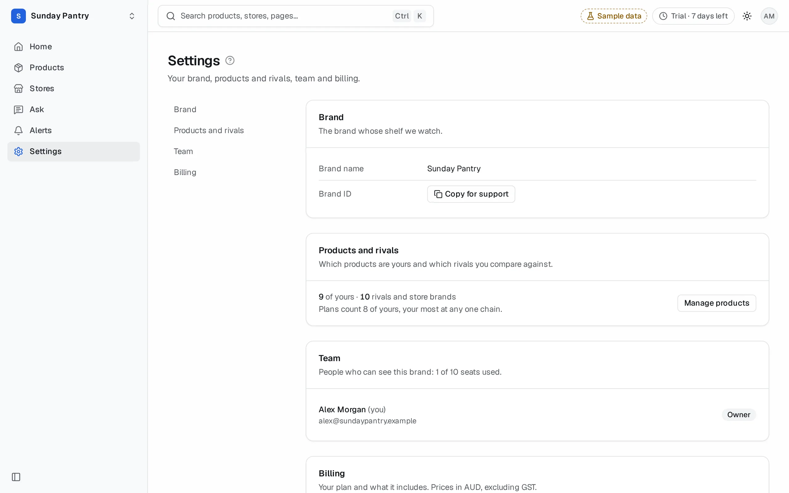Click the email alex@sundaypantry.example
The image size is (789, 493).
click(x=367, y=421)
